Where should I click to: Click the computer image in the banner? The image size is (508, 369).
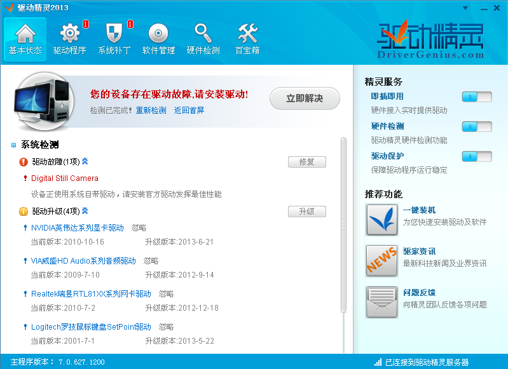(x=44, y=101)
